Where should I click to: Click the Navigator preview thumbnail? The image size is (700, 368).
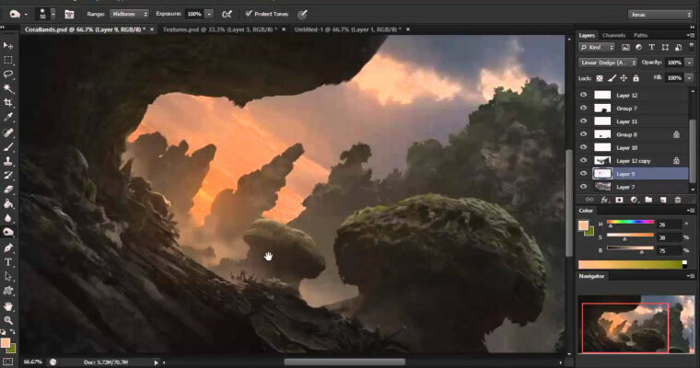pyautogui.click(x=636, y=324)
